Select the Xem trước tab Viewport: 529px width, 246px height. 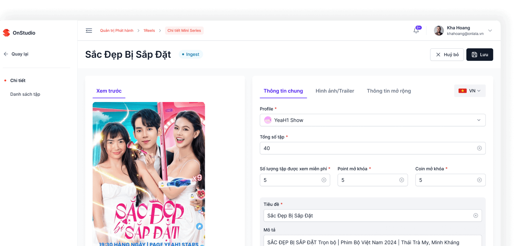pos(109,91)
